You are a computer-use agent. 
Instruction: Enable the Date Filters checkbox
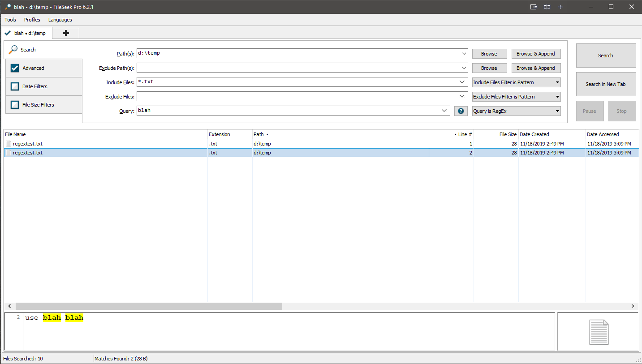(15, 86)
